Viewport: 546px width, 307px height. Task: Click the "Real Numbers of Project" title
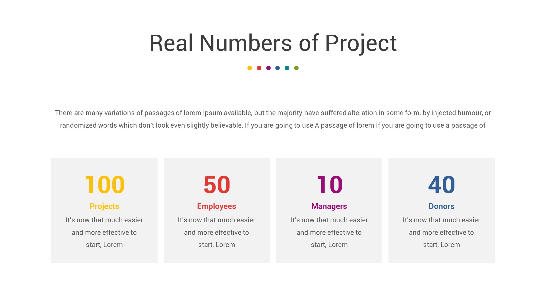click(x=273, y=43)
